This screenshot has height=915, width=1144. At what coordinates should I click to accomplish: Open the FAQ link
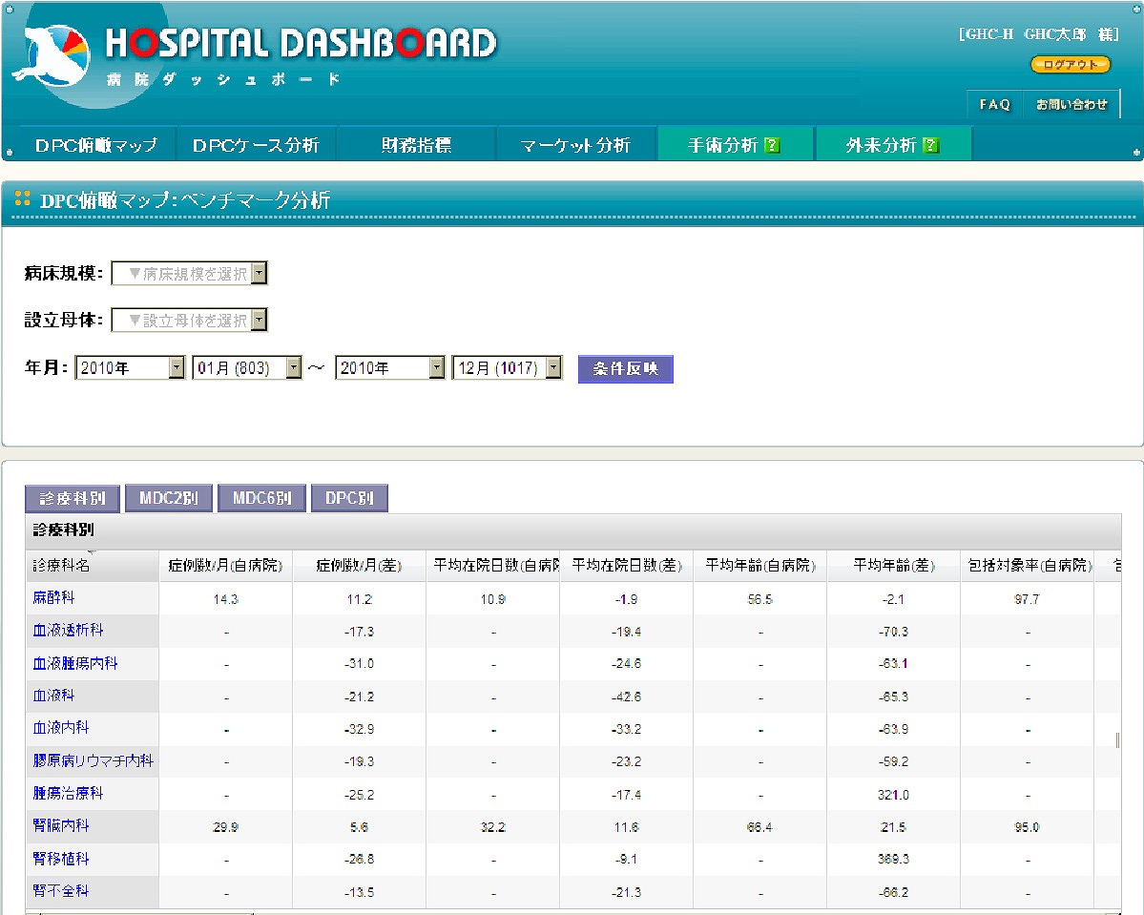coord(994,104)
